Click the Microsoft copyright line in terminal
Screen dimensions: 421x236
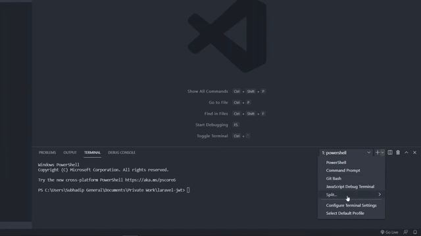(103, 170)
